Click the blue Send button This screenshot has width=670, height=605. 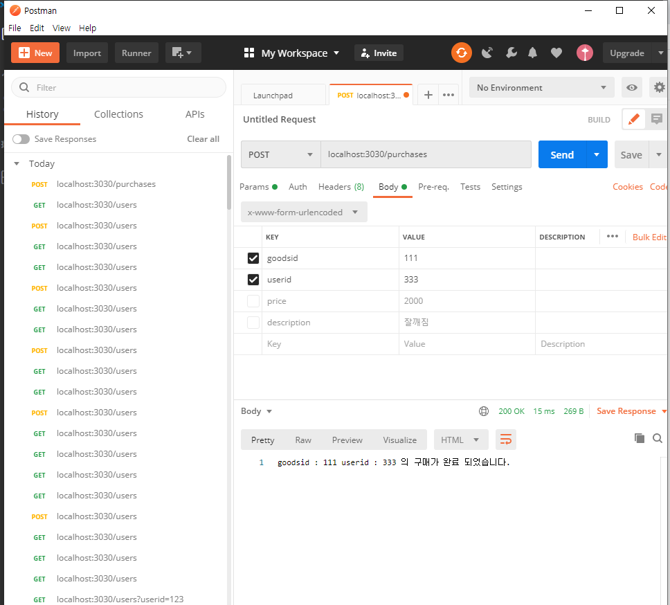[562, 154]
